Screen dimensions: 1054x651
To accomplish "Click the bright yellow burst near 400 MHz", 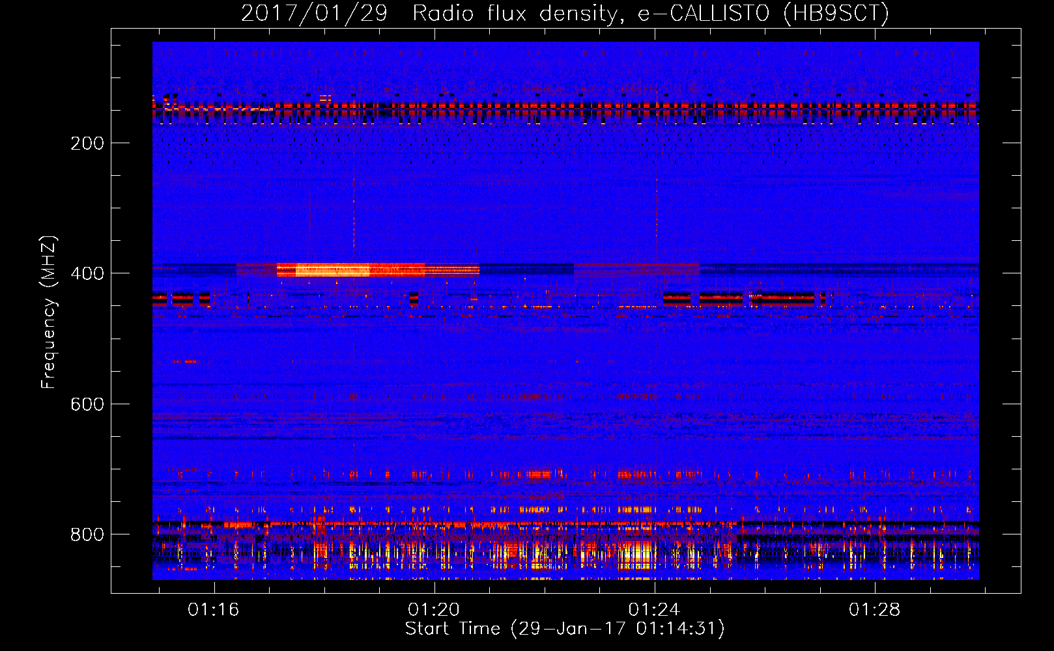I will (332, 270).
